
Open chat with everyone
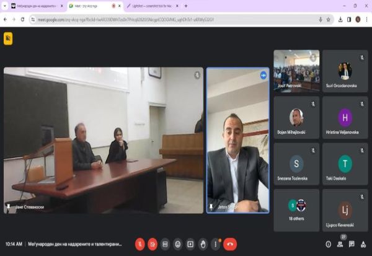coord(352,244)
